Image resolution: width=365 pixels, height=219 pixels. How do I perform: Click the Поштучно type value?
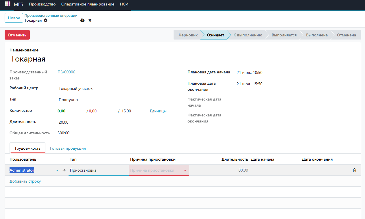68,100
